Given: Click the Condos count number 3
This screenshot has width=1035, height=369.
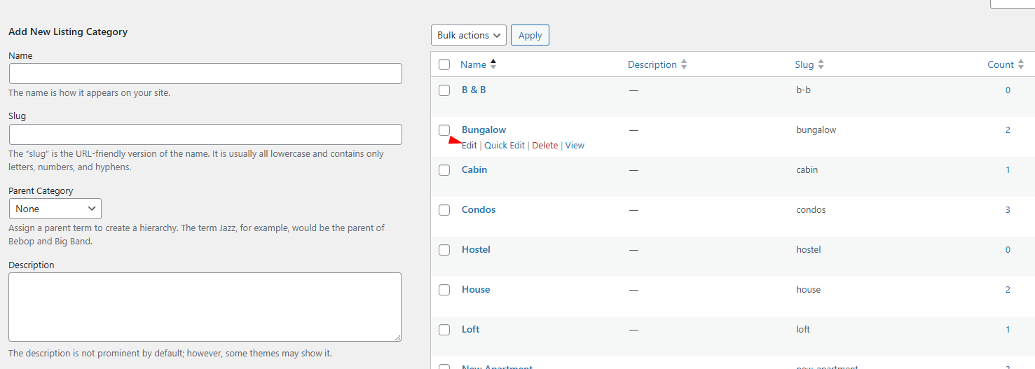Looking at the screenshot, I should pos(1008,210).
